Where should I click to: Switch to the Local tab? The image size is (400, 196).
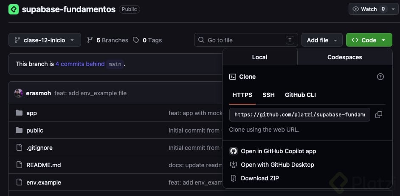[x=260, y=57]
